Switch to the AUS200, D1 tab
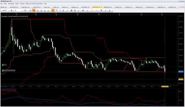Screen dimensions: 185x107 [129, 7]
